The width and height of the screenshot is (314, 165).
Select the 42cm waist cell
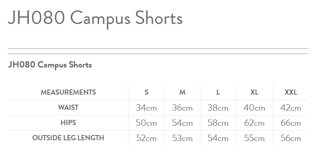291,108
